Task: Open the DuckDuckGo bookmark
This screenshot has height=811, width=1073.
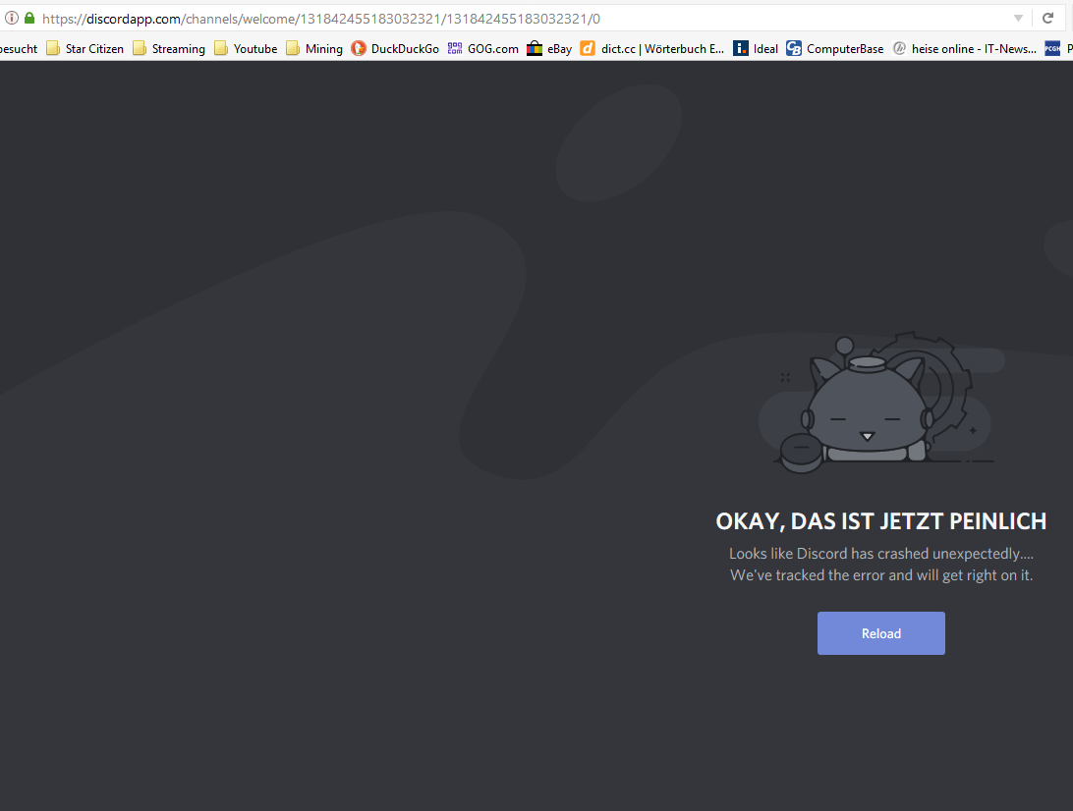Action: [x=395, y=48]
